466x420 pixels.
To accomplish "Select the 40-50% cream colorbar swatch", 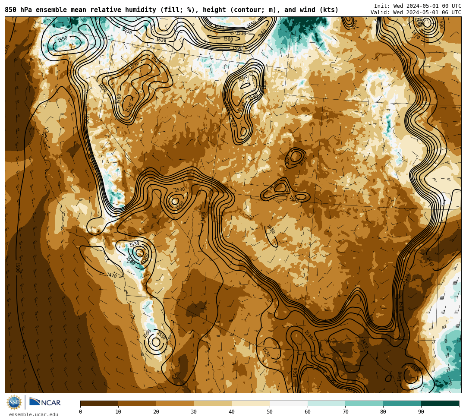I will tap(251, 403).
